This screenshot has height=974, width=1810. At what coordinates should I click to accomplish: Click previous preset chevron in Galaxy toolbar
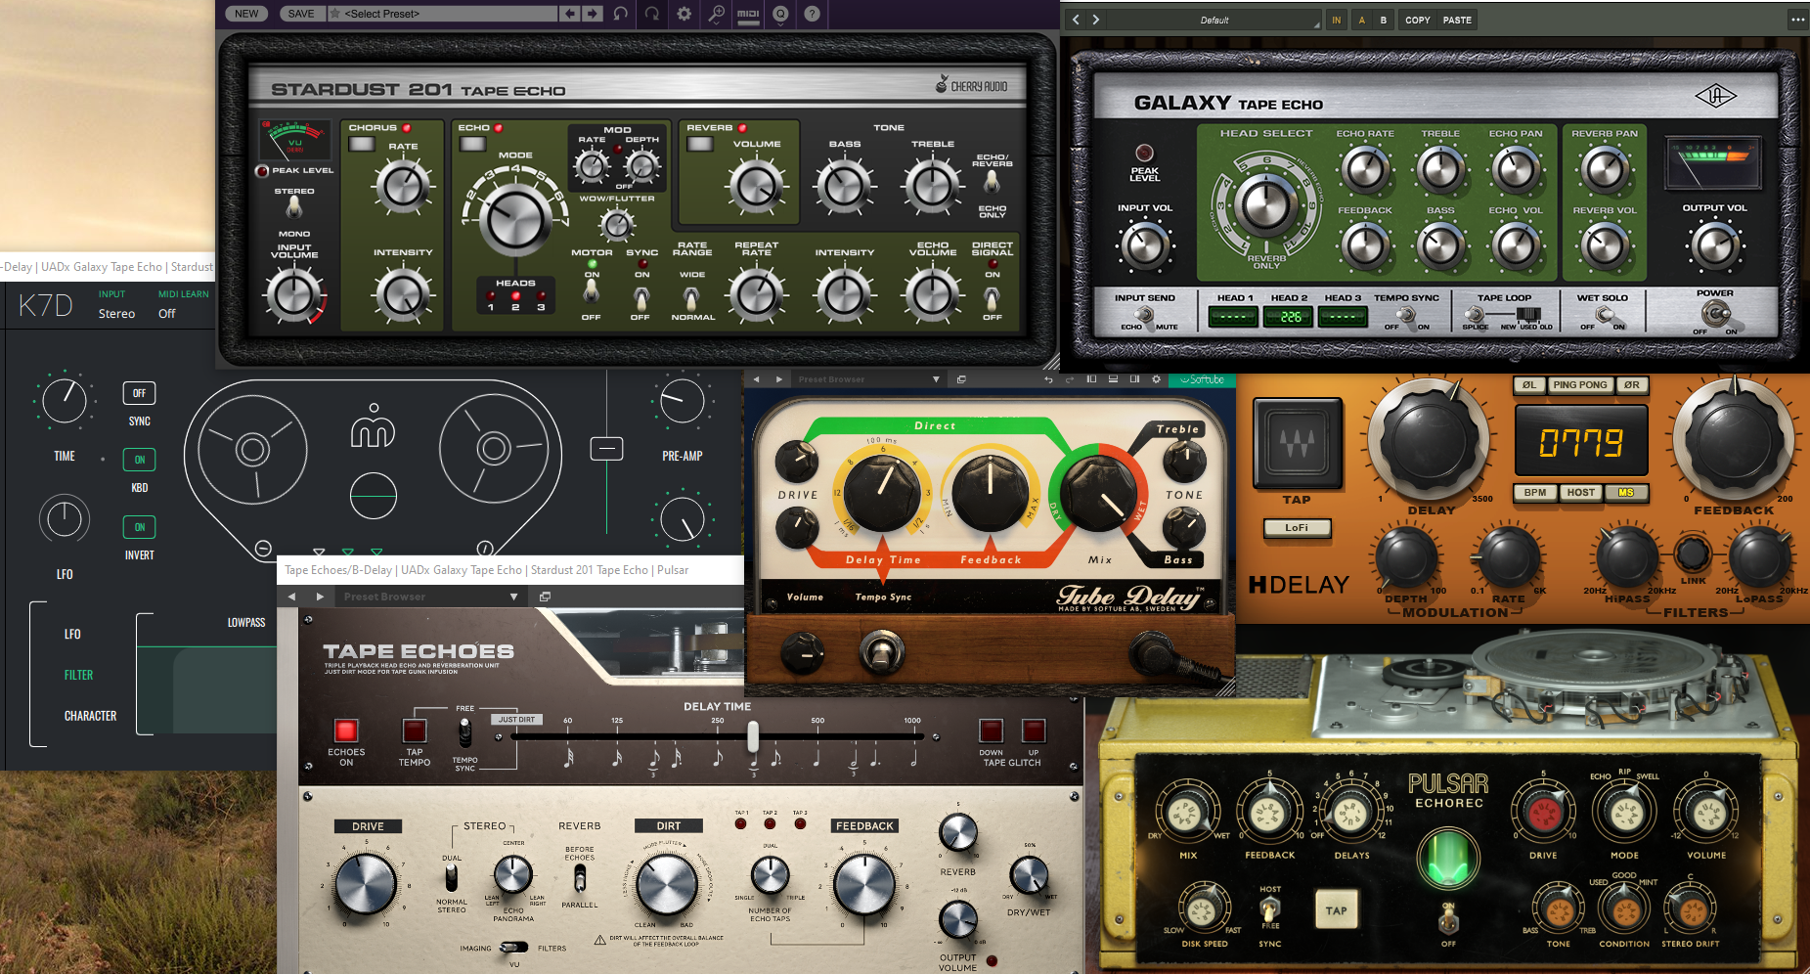(x=1076, y=20)
